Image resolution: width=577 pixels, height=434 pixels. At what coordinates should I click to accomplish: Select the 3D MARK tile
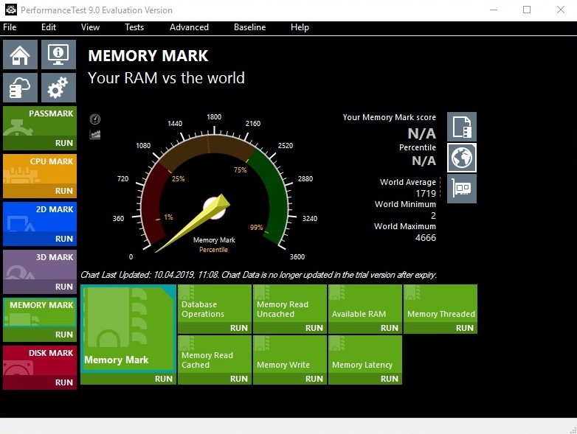pos(40,265)
